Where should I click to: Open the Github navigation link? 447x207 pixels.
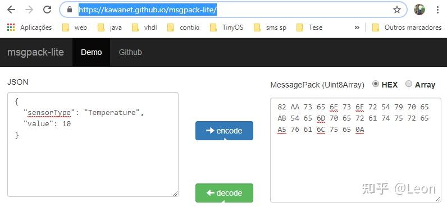coord(130,52)
